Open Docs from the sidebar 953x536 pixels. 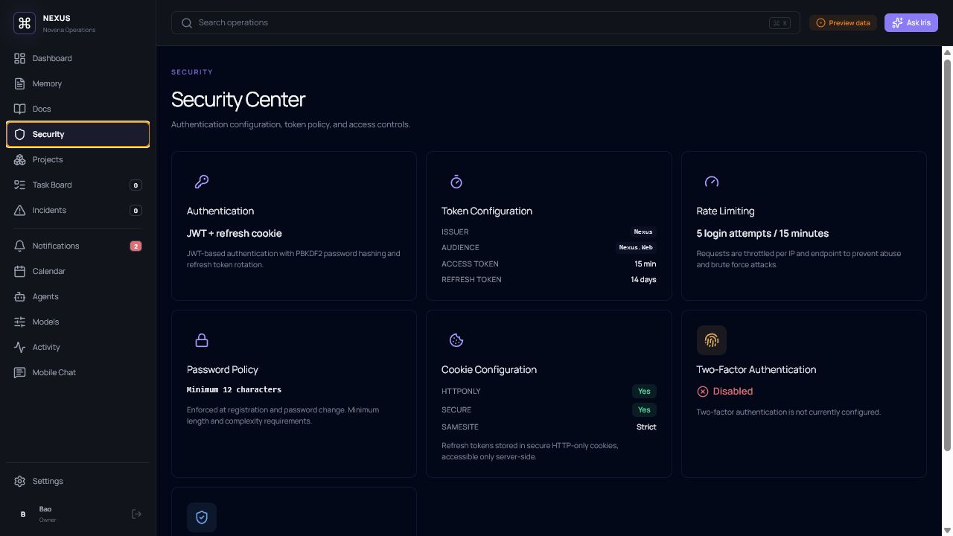pyautogui.click(x=78, y=109)
